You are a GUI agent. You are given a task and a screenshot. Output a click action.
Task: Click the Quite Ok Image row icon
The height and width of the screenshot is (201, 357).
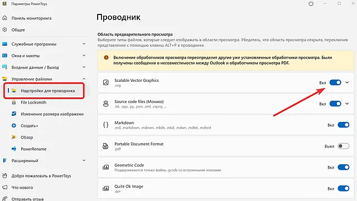105,188
